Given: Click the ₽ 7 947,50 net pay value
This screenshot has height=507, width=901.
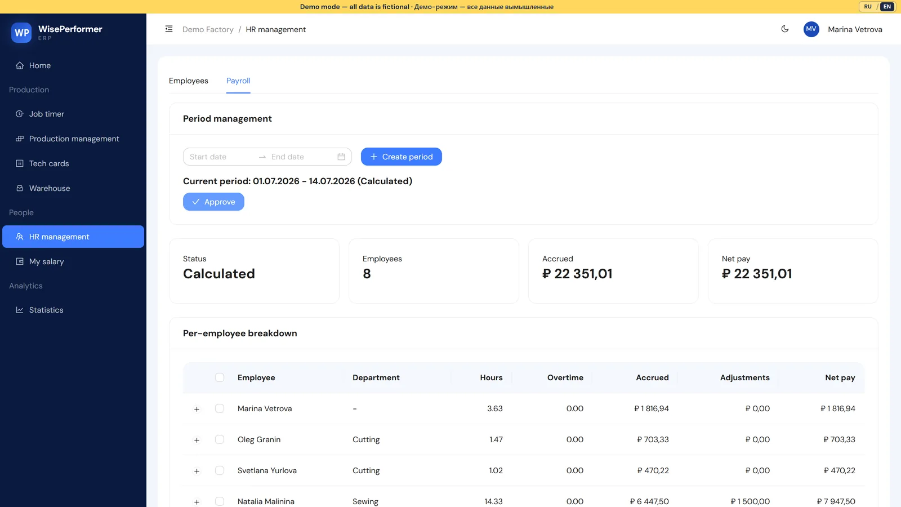Looking at the screenshot, I should click(836, 501).
